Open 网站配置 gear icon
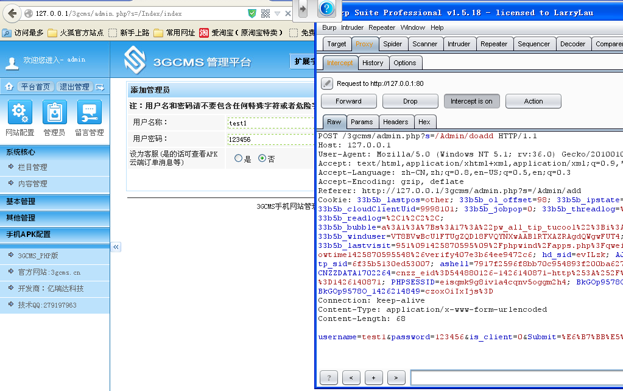The image size is (623, 391). tap(19, 112)
